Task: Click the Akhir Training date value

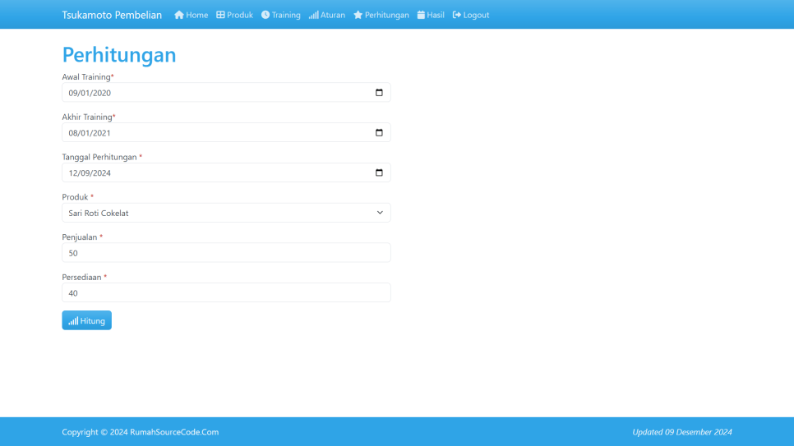Action: tap(90, 133)
